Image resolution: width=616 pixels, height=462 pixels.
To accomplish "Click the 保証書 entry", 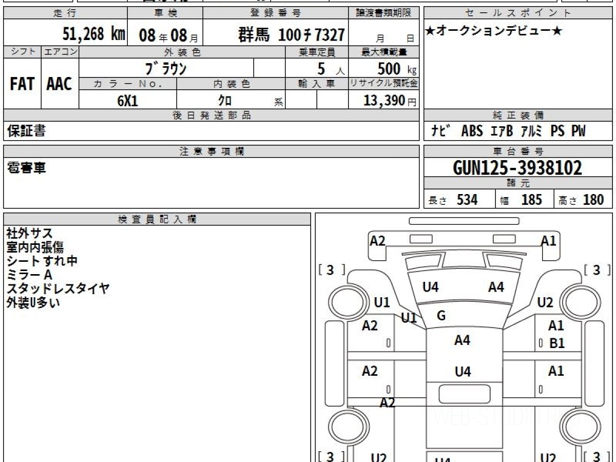I will pos(26,131).
